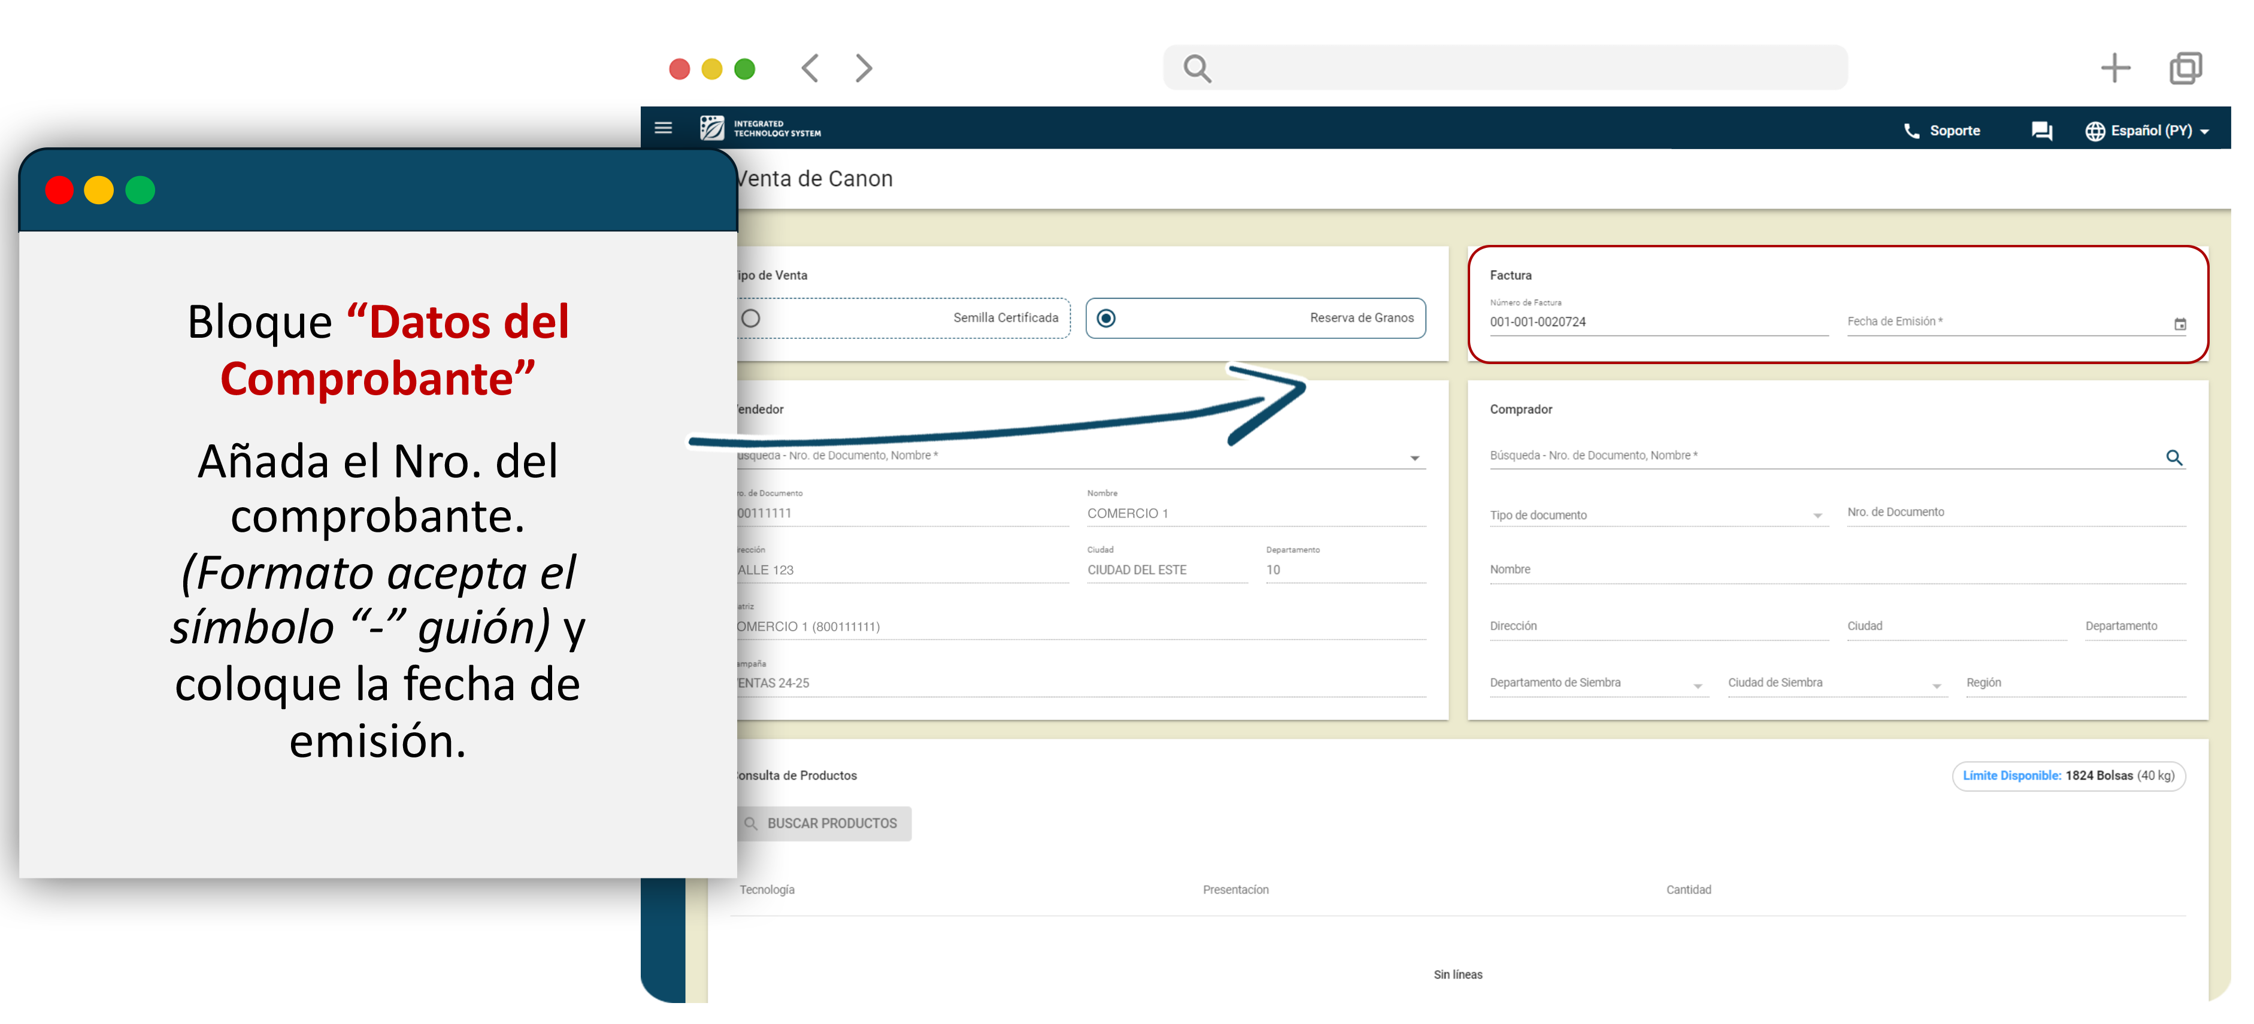The image size is (2254, 1024).
Task: Open the calendar picker for Fecha de Emisión
Action: 2180,325
